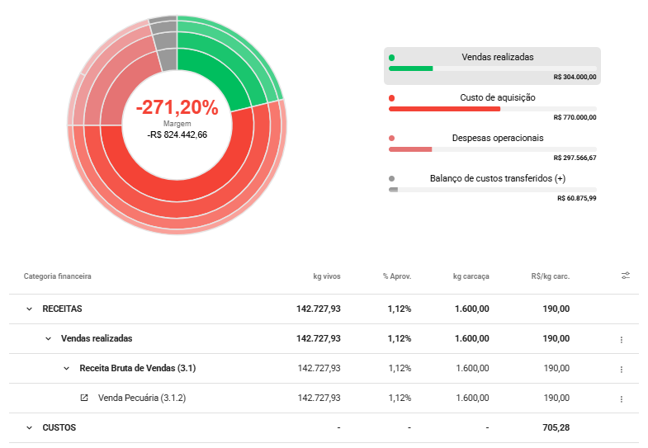Click the R$ 770.000,00 amount

coord(575,117)
